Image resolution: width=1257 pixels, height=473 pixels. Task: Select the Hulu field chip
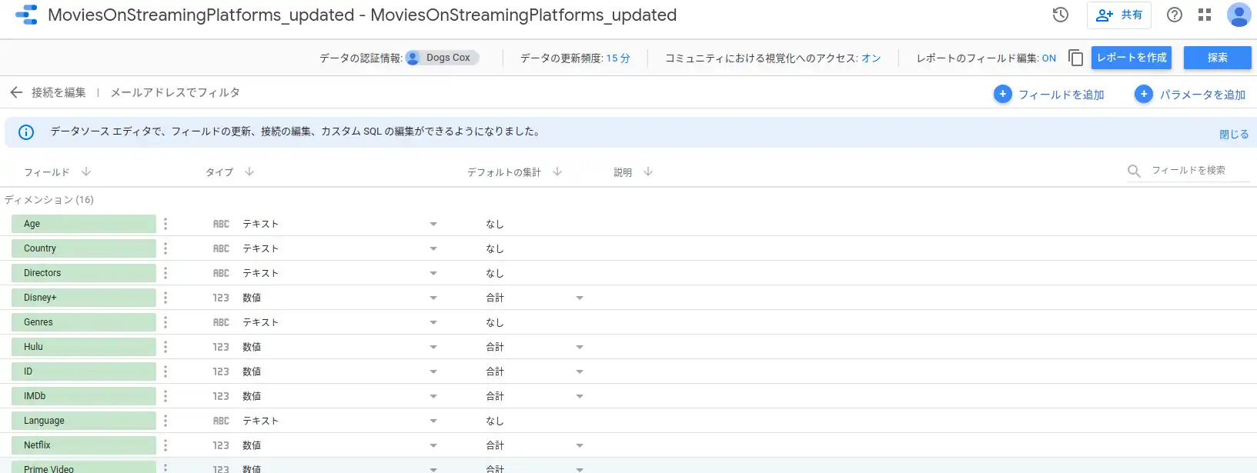[x=84, y=347]
